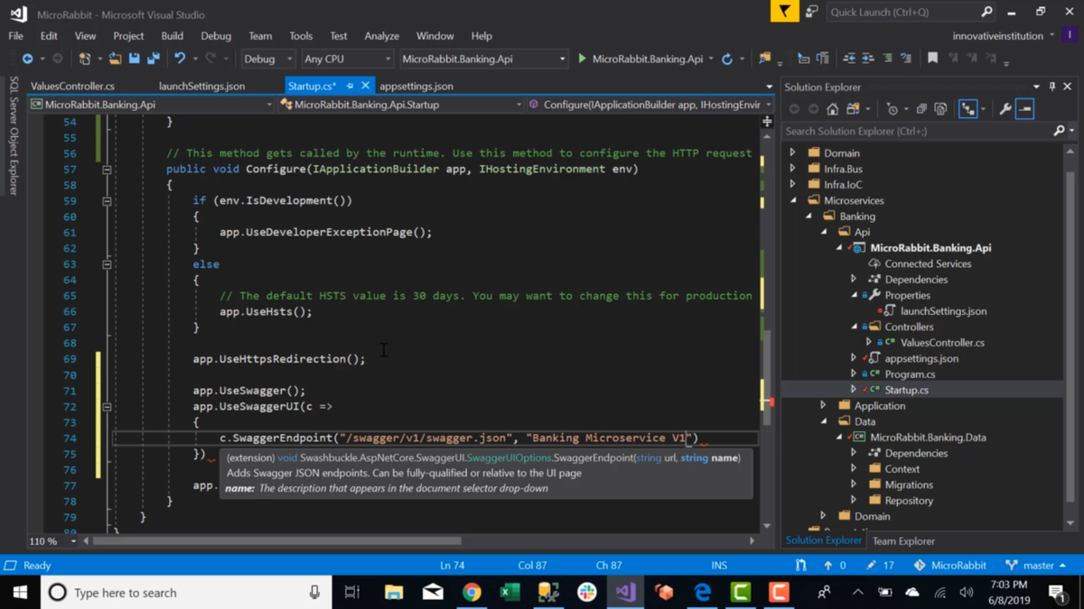Select Connected Services in Solution Explorer
This screenshot has height=609, width=1084.
coord(928,263)
